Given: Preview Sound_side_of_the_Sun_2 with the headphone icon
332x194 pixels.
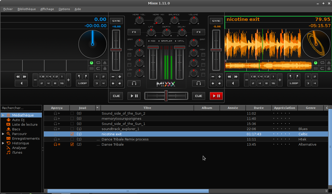Looking at the screenshot, I should 55,114.
